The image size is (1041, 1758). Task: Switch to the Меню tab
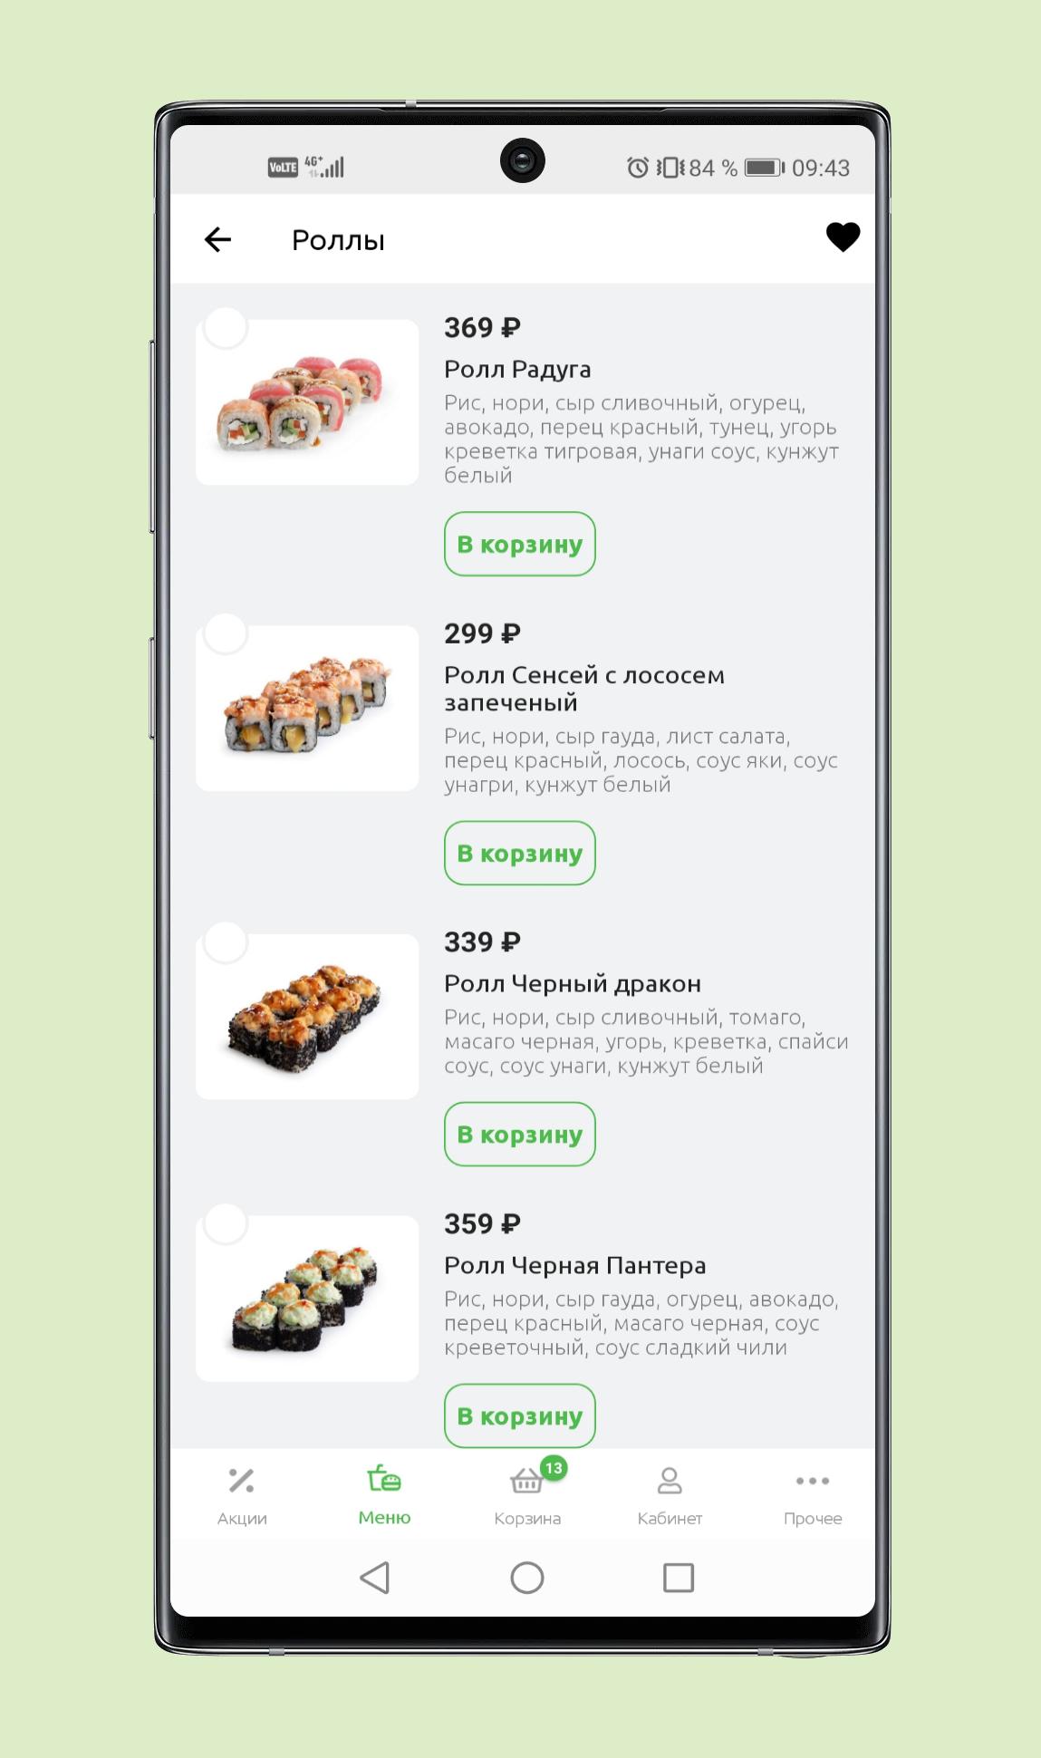(x=384, y=1496)
